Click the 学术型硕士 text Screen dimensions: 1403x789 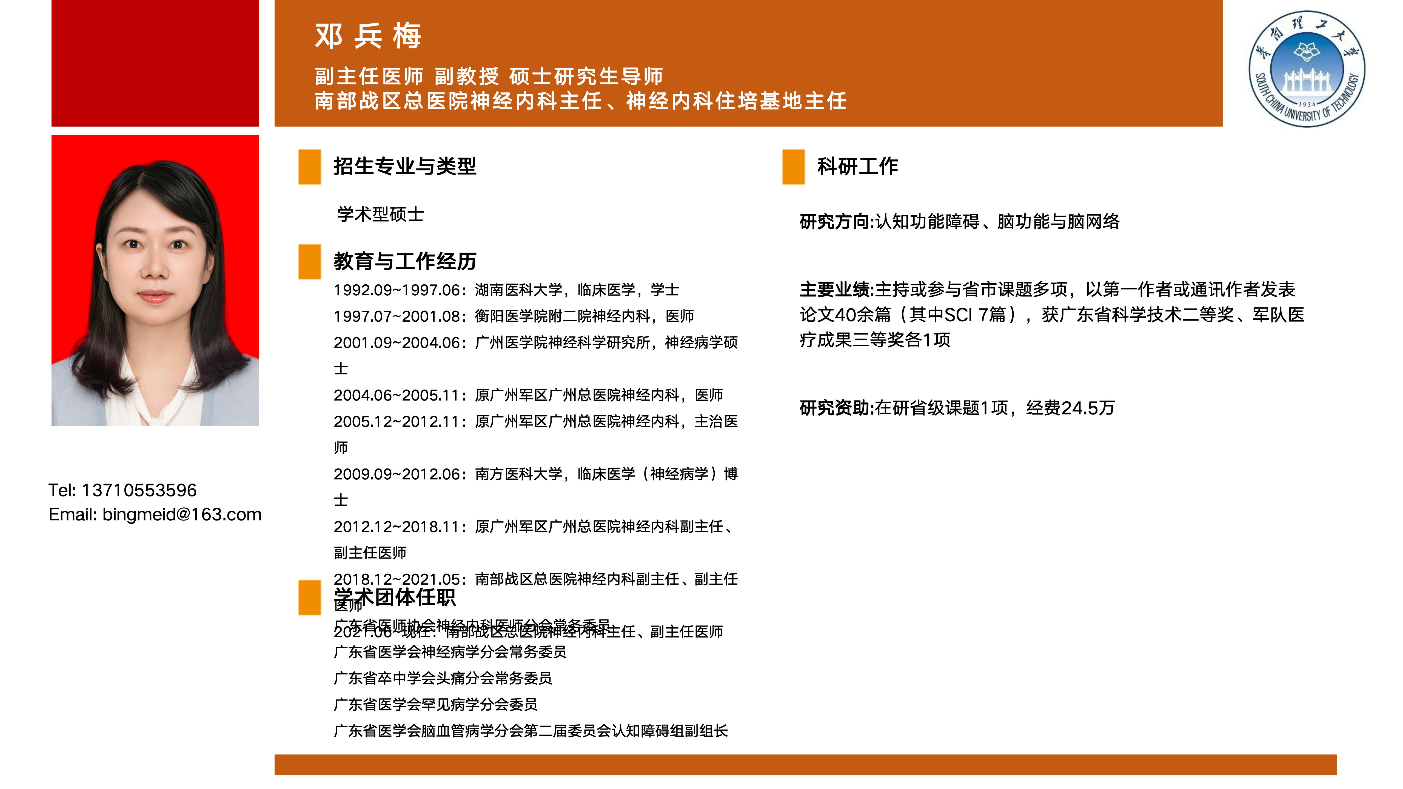[380, 215]
